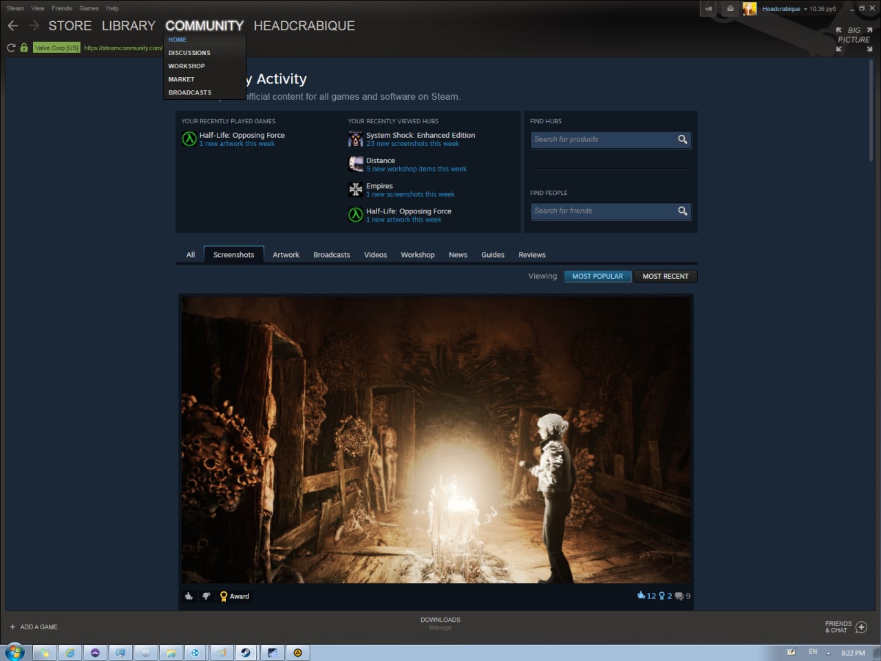Click the steamcommunity.com URL address
This screenshot has height=661, width=881.
[x=123, y=48]
